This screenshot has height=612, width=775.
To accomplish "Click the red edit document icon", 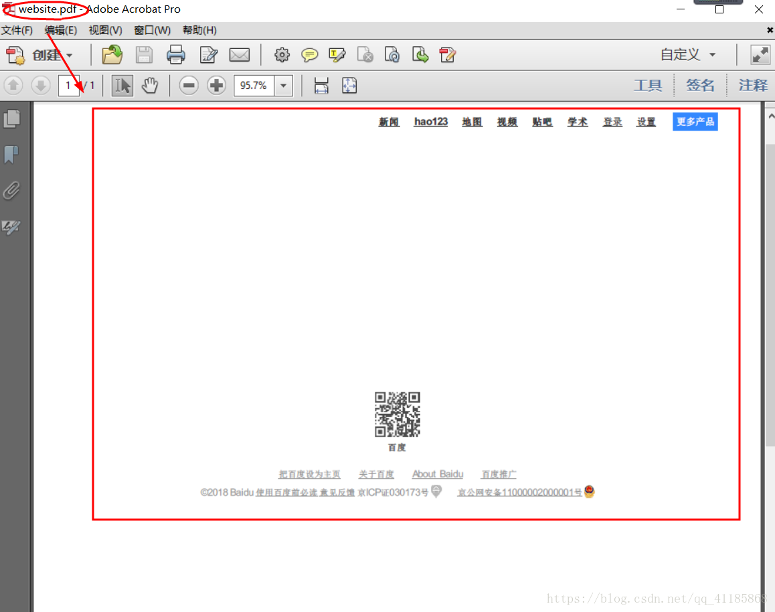I will click(448, 55).
